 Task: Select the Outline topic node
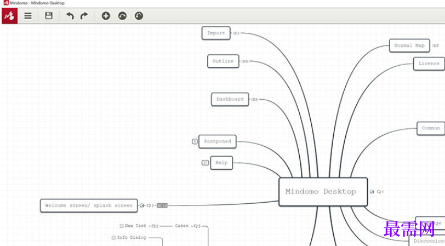[223, 61]
